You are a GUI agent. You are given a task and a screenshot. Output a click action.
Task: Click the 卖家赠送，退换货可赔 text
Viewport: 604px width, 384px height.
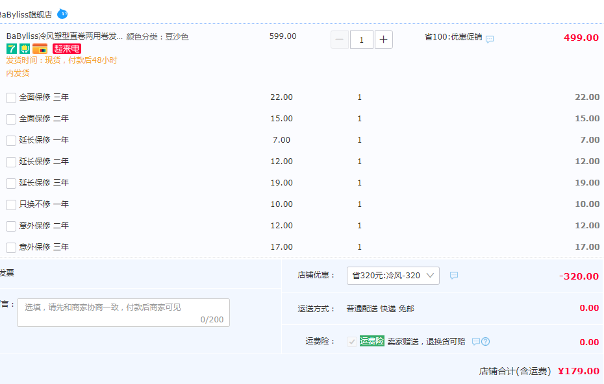pos(426,342)
